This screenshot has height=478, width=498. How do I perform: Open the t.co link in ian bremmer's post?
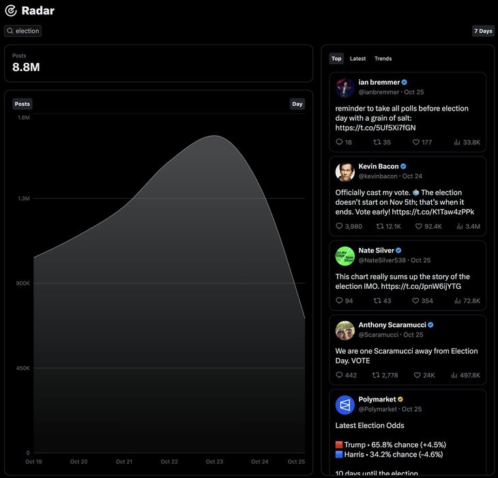coord(375,128)
